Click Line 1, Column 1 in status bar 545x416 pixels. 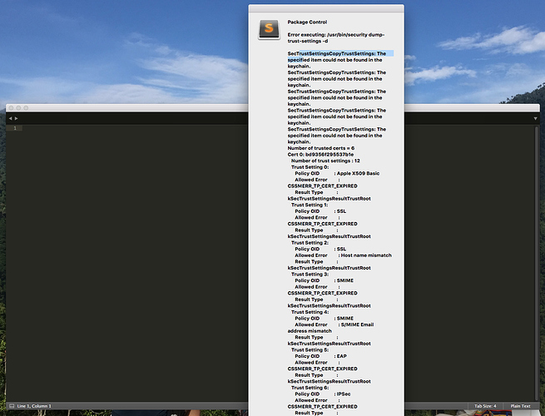tap(34, 406)
